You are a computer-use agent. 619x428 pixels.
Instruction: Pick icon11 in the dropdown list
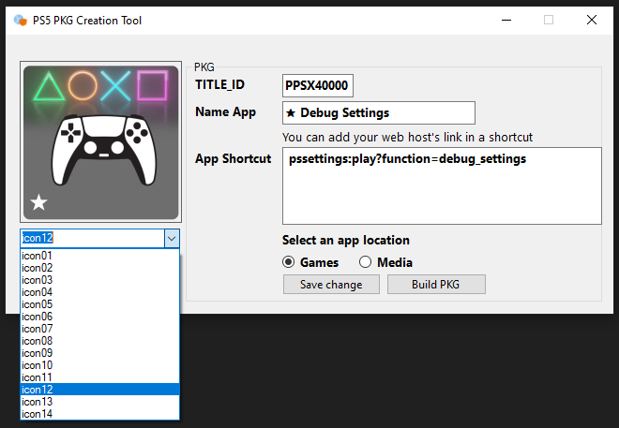click(99, 377)
